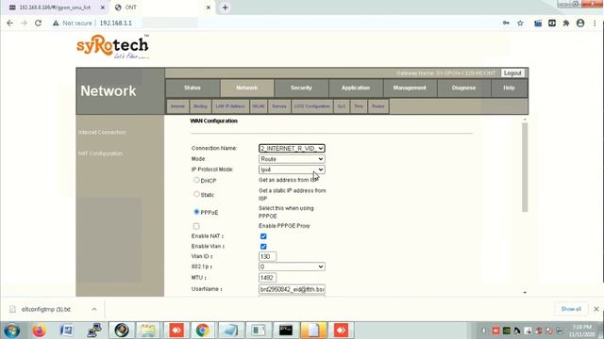604x339 pixels.
Task: Expand Mode dropdown showing Route
Action: pyautogui.click(x=292, y=159)
